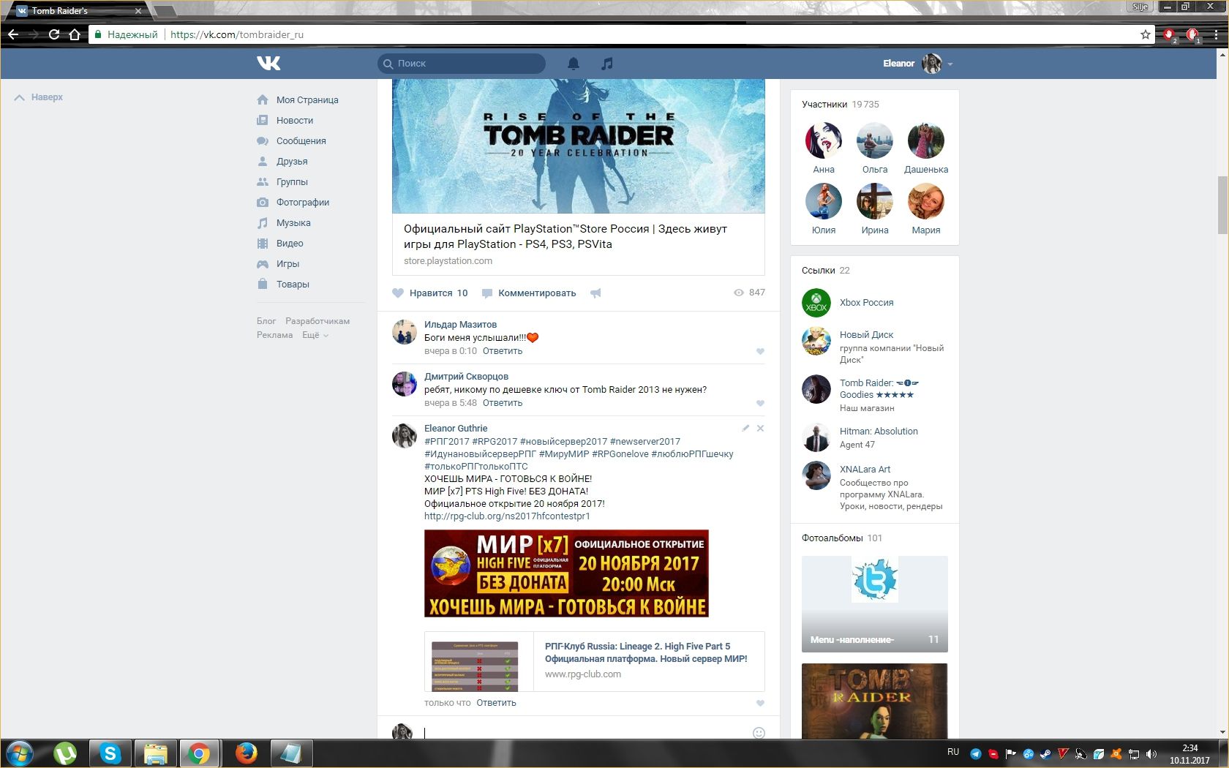1229x768 pixels.
Task: Click the page's vertical scrollbar thumb
Action: pos(1222,205)
